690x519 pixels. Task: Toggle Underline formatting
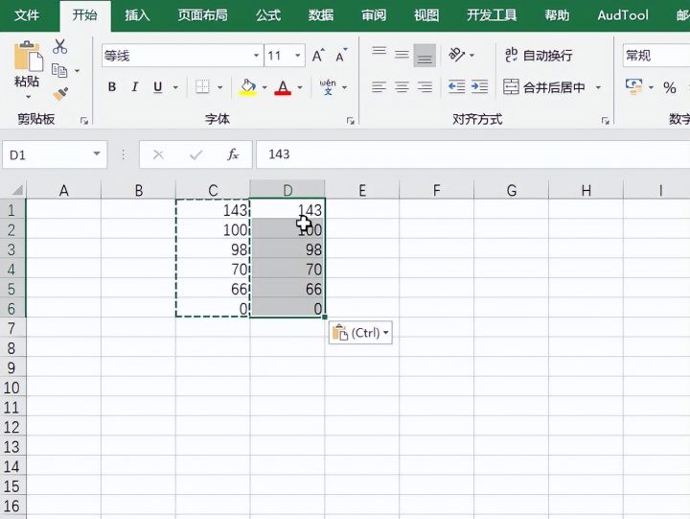(x=157, y=87)
